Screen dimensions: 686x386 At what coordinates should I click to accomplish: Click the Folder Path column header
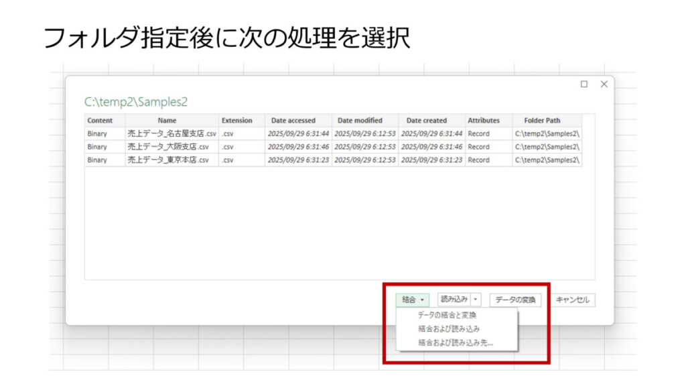pyautogui.click(x=543, y=121)
